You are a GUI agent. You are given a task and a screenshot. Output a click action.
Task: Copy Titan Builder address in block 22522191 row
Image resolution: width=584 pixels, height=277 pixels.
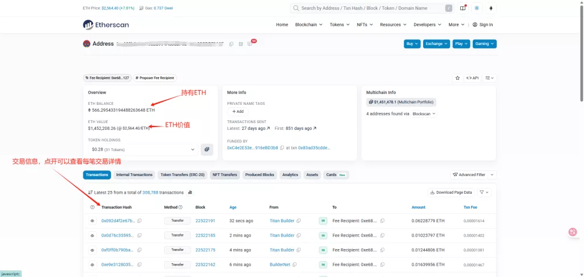pyautogui.click(x=299, y=221)
